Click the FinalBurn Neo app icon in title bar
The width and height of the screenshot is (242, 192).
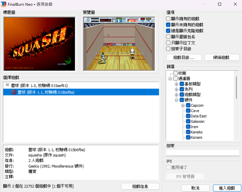tap(4, 4)
